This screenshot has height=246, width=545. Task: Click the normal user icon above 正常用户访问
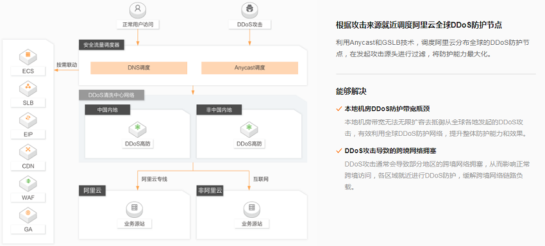tap(138, 10)
